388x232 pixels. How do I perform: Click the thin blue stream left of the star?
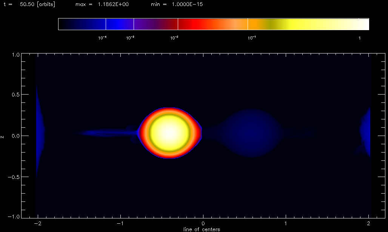(x=106, y=133)
